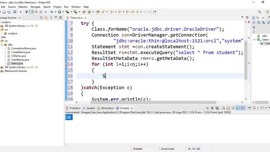Viewport: 270px width, 152px height.
Task: Click the New Java Package icon
Action: point(84,12)
